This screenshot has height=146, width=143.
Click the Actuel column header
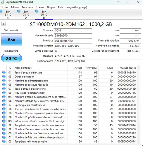tap(75, 68)
